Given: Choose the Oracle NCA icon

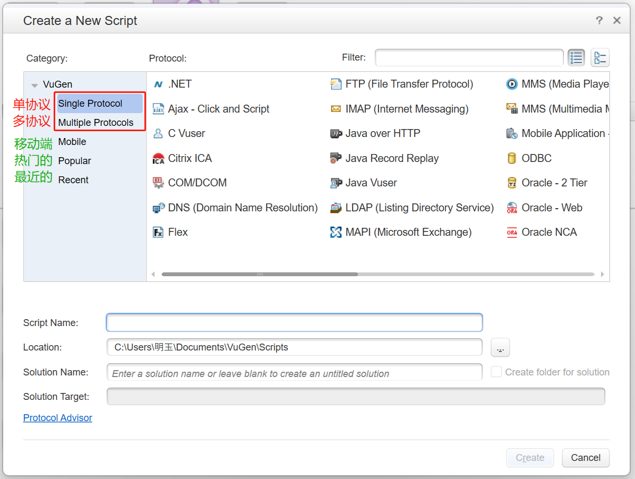Looking at the screenshot, I should 512,233.
